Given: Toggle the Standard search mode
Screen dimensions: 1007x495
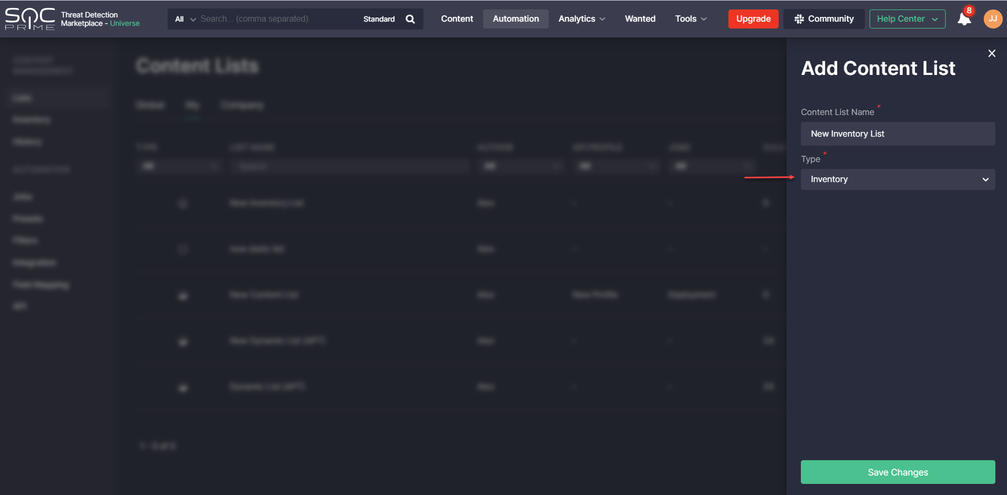Looking at the screenshot, I should pos(379,19).
